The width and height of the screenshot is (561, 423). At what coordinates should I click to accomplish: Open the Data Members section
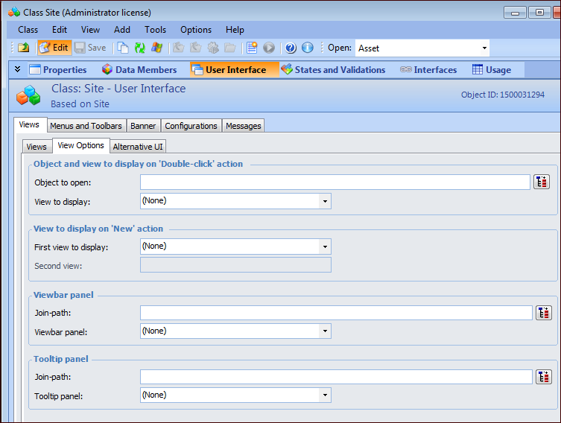click(139, 70)
